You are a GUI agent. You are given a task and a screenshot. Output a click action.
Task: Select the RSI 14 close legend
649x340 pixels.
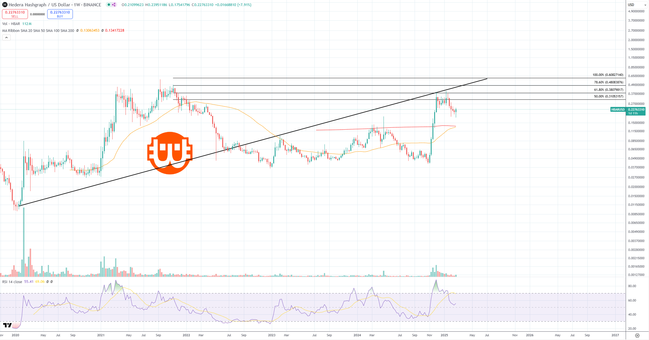(12, 282)
